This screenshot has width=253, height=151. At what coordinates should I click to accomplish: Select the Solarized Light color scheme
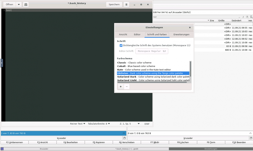coord(153,80)
